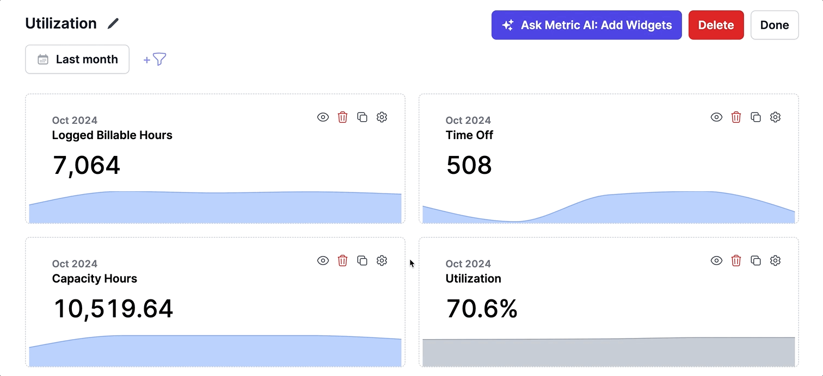823x376 pixels.
Task: Open settings for the Time Off widget
Action: 775,117
